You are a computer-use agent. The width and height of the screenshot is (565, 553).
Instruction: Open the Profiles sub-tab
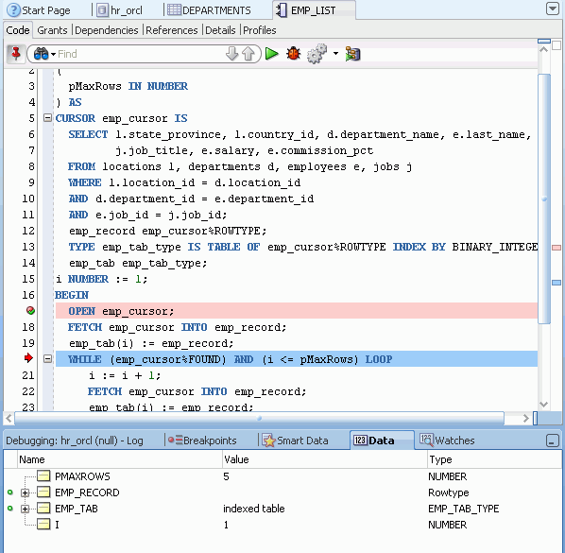click(x=260, y=30)
